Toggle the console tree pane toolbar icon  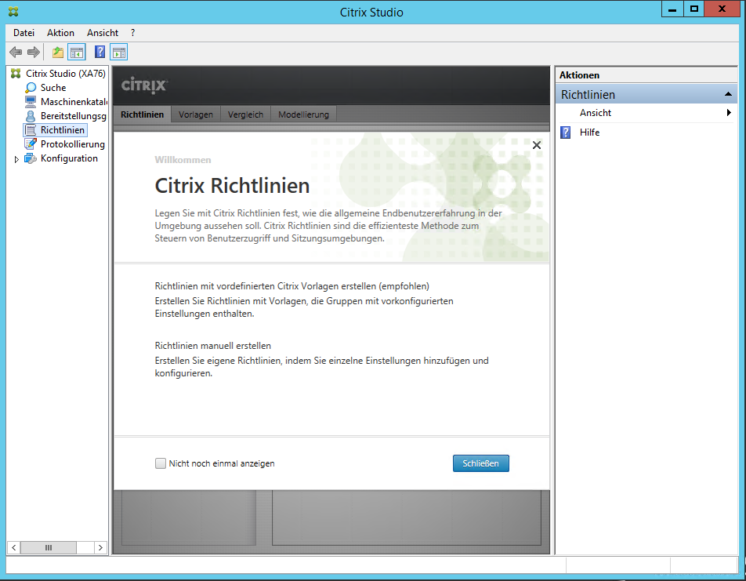click(77, 52)
